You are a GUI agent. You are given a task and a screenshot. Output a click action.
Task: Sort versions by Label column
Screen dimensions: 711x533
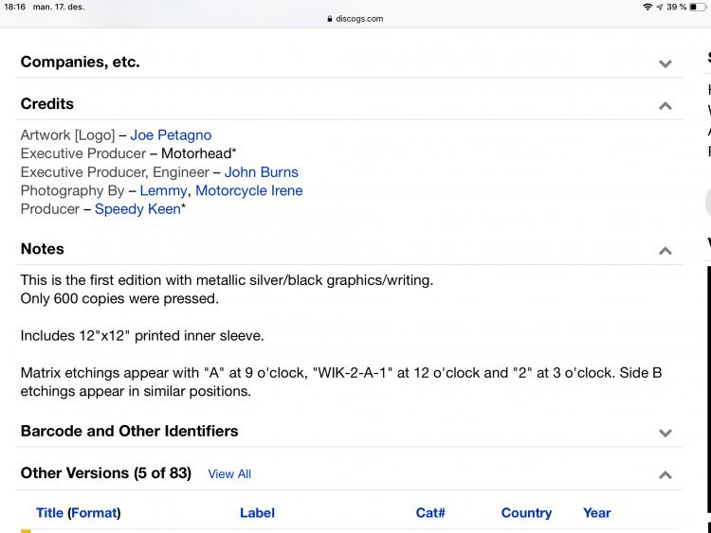click(x=257, y=513)
